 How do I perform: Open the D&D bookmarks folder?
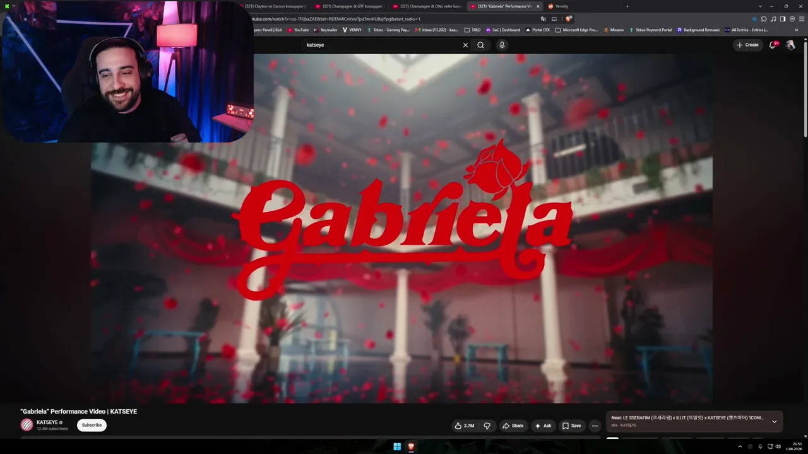point(472,30)
